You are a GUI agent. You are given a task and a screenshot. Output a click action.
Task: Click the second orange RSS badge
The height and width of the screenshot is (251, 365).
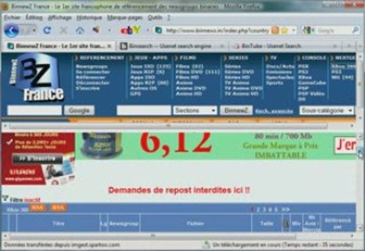pos(58,207)
